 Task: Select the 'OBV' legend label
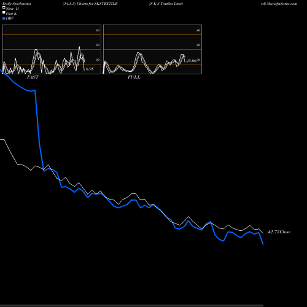tap(10, 18)
